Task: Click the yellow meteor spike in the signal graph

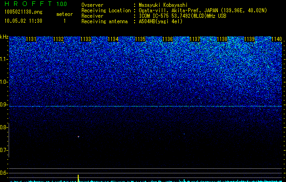Action: click(78, 178)
